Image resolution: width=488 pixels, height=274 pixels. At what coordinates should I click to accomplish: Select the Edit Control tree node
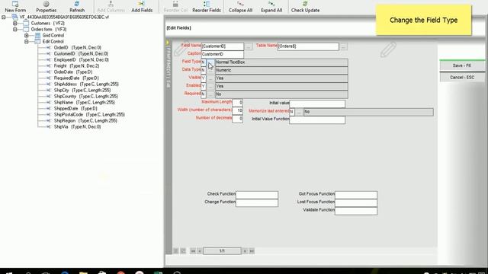click(x=53, y=41)
